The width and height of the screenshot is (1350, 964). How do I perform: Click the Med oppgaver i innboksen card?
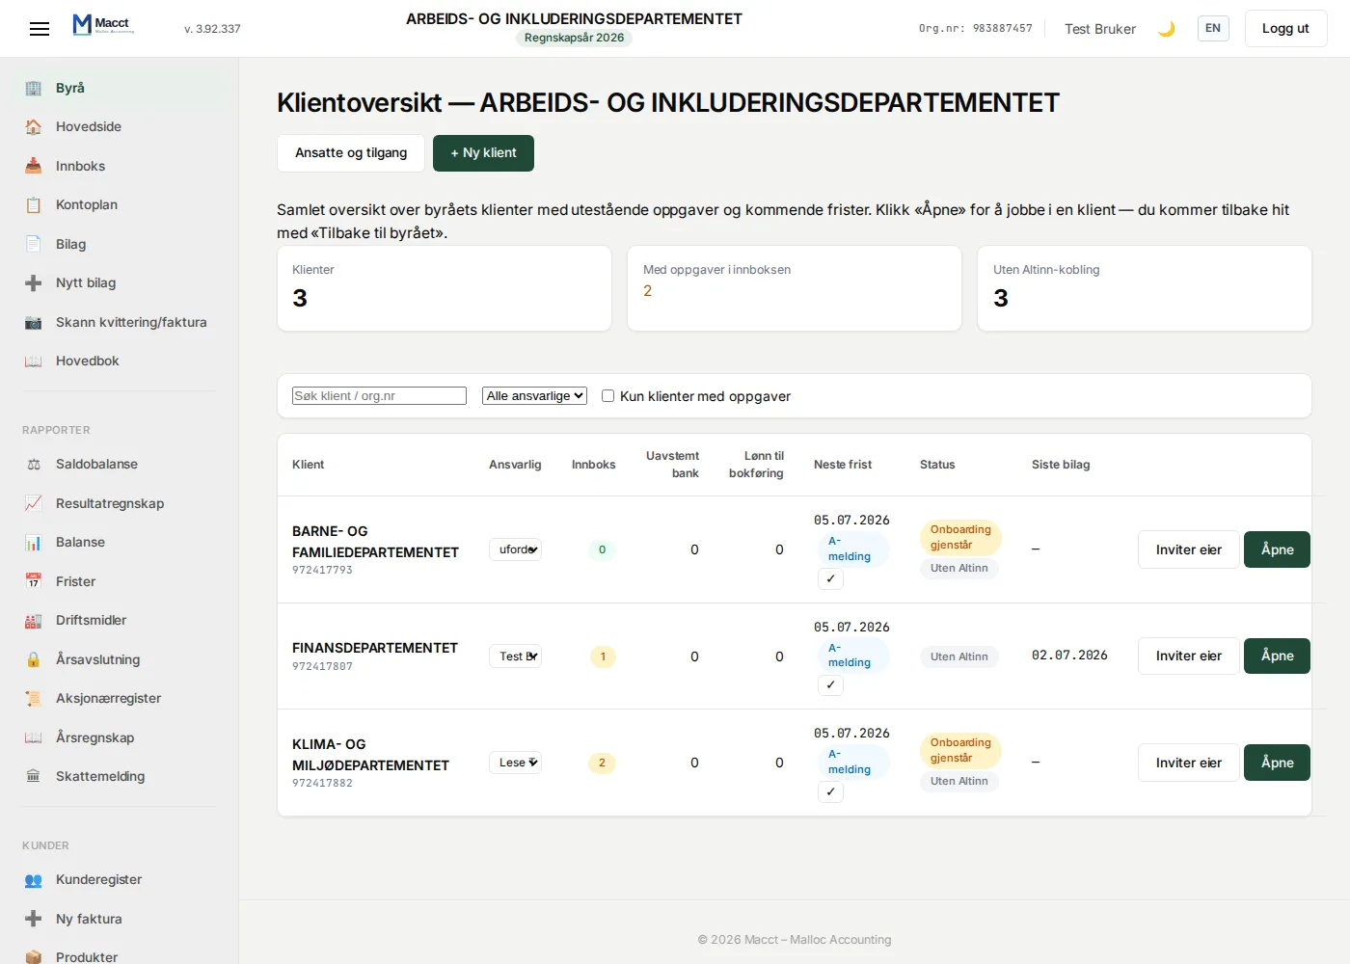click(x=795, y=288)
